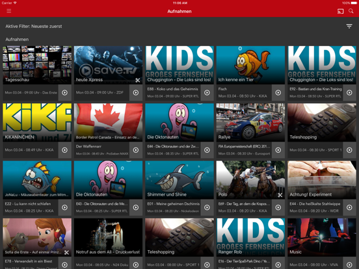
Task: Open the JoNaLu Mäuseabenteuer thumbnail
Action: click(37, 180)
